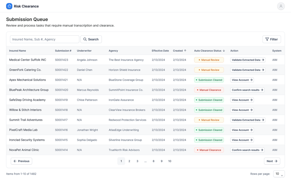Screen dimensions: 291x189
Task: Open the Filter funnel button
Action: pyautogui.click(x=271, y=39)
